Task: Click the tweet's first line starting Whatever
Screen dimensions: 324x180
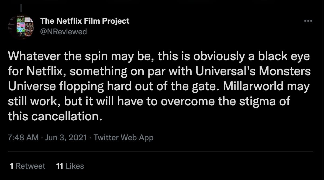Action: [x=159, y=57]
